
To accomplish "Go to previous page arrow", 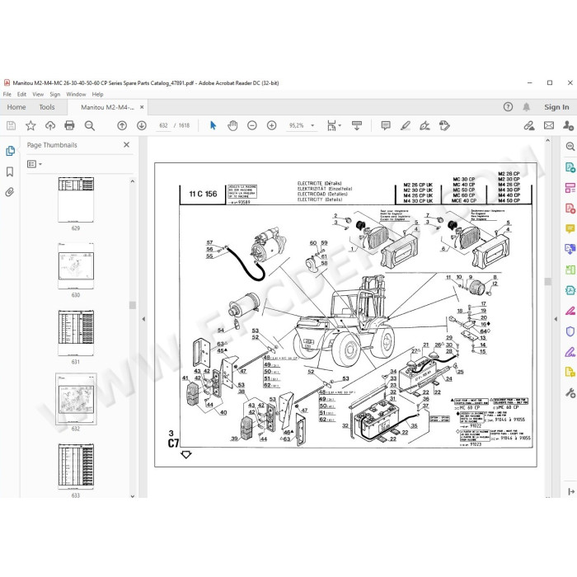I will pyautogui.click(x=122, y=126).
